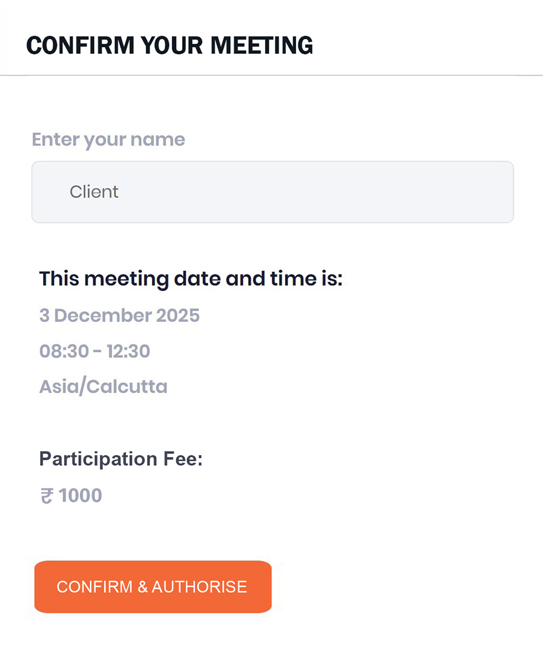Click the year 2025 in the date
The image size is (543, 672).
click(178, 315)
